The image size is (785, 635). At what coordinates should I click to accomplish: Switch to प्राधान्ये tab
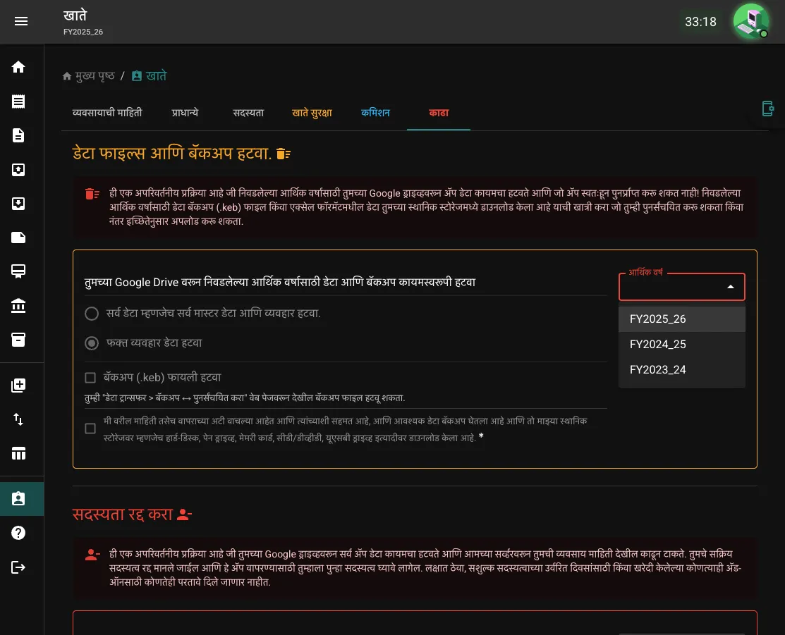click(x=185, y=113)
